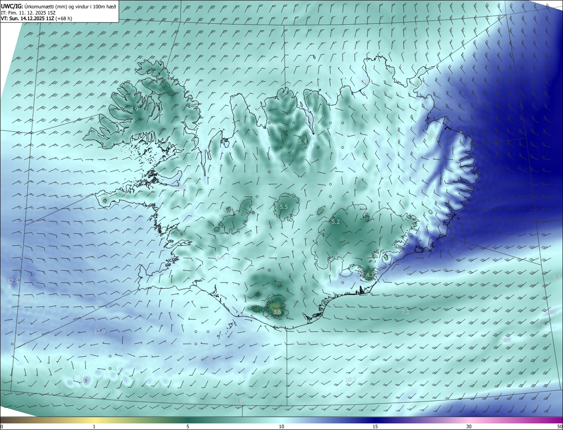Click the 10.8 value in the southeast ocean
The image size is (563, 430).
pyautogui.click(x=506, y=340)
